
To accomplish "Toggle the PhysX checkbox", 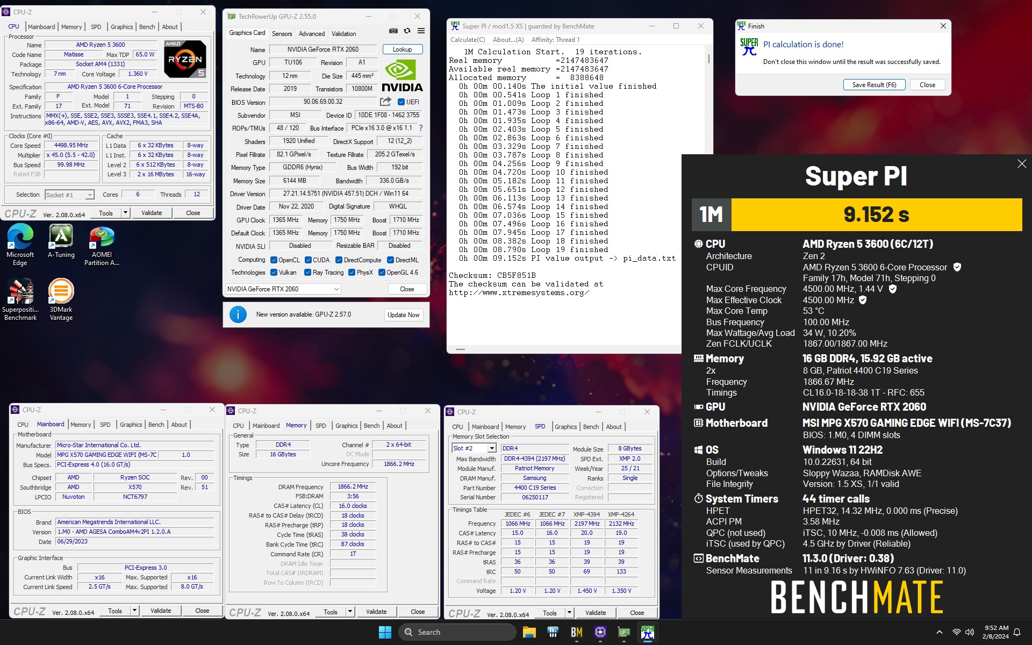I will pyautogui.click(x=352, y=273).
